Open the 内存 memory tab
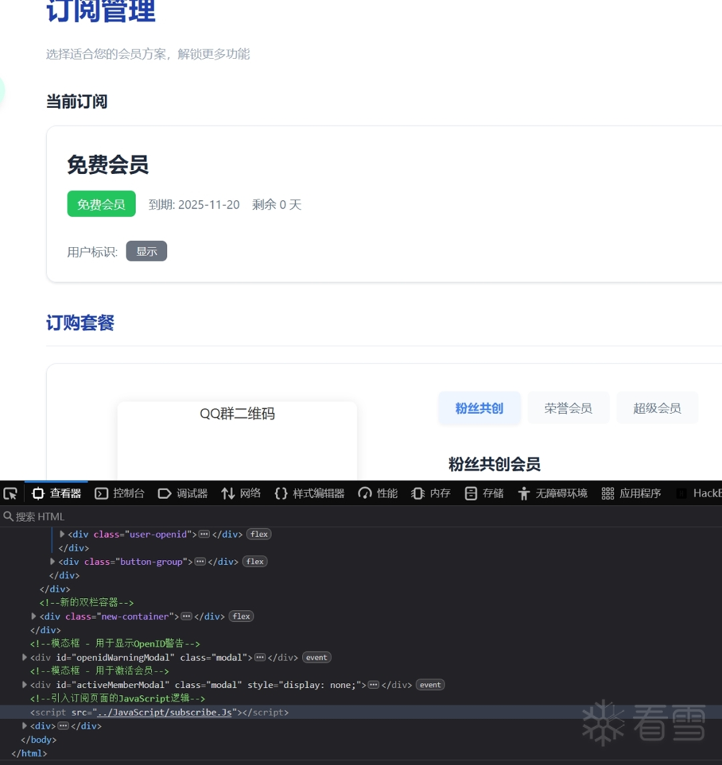The image size is (722, 765). click(x=431, y=494)
